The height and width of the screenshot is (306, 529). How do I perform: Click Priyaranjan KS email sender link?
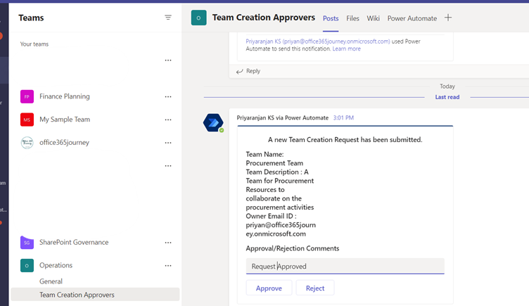click(318, 42)
